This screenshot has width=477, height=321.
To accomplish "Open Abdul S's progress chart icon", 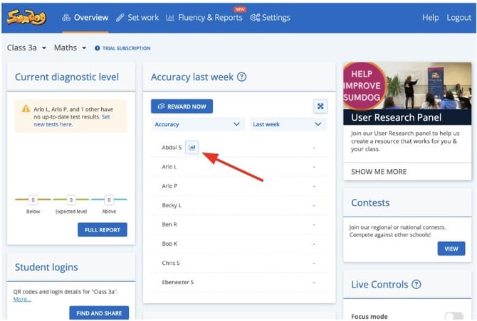I will click(x=192, y=148).
